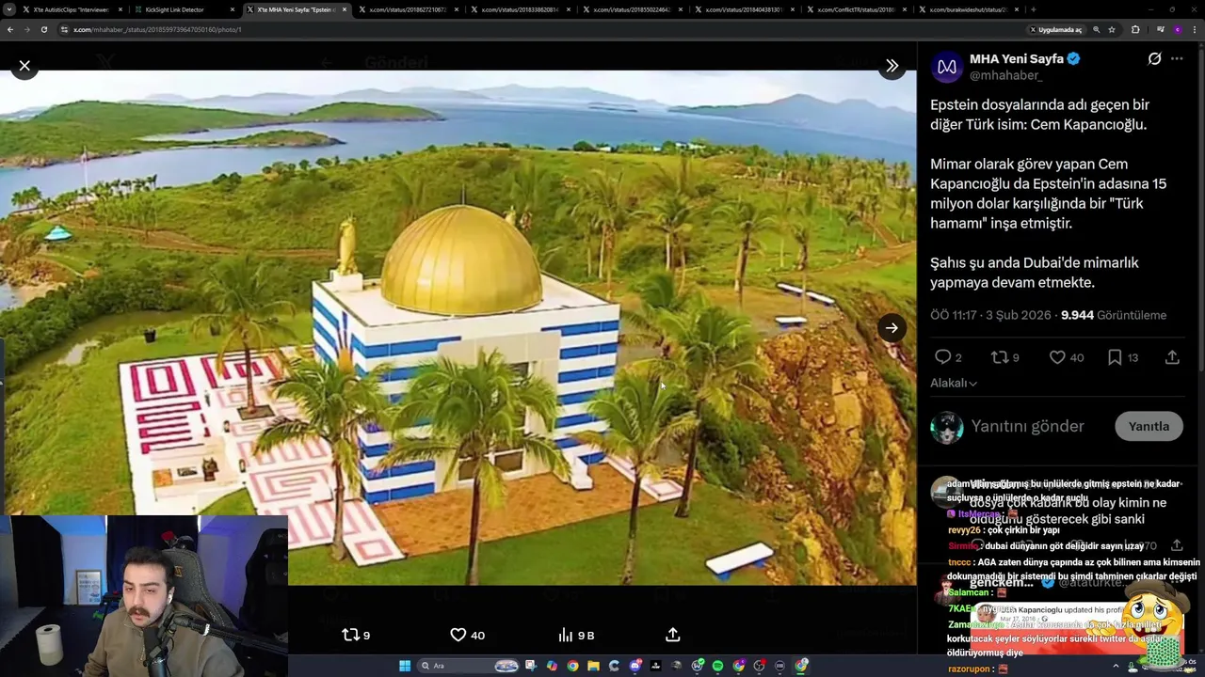1205x677 pixels.
Task: Open the media control icon in toolbar
Action: tap(1160, 29)
